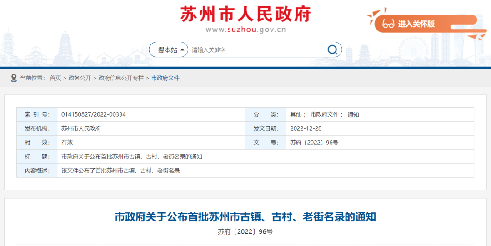This screenshot has width=491, height=246.
Task: Go to 首页 in the breadcrumb
Action: coord(55,78)
